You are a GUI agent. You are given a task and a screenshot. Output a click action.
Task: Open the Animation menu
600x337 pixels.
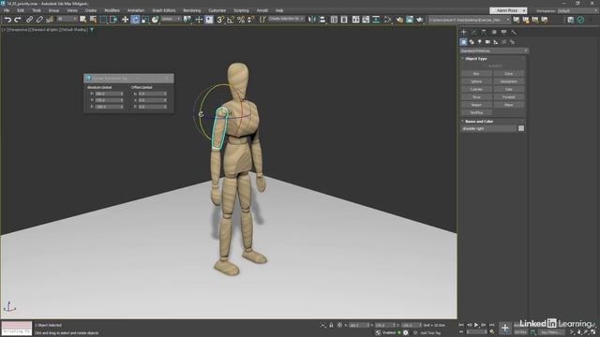[135, 10]
